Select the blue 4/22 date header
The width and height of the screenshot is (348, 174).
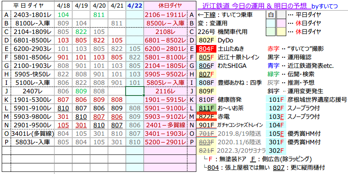pyautogui.click(x=135, y=6)
